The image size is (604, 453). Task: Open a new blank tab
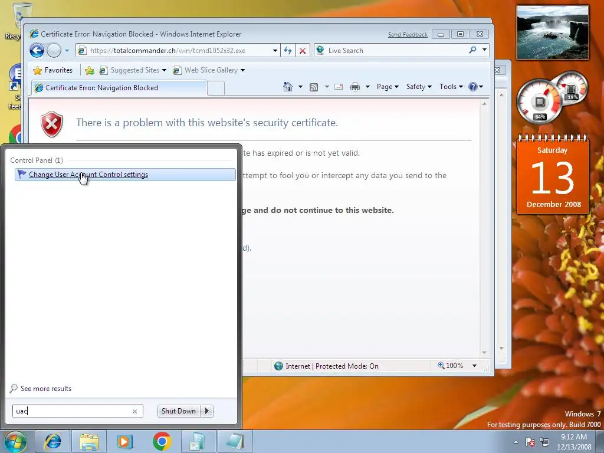(x=216, y=88)
